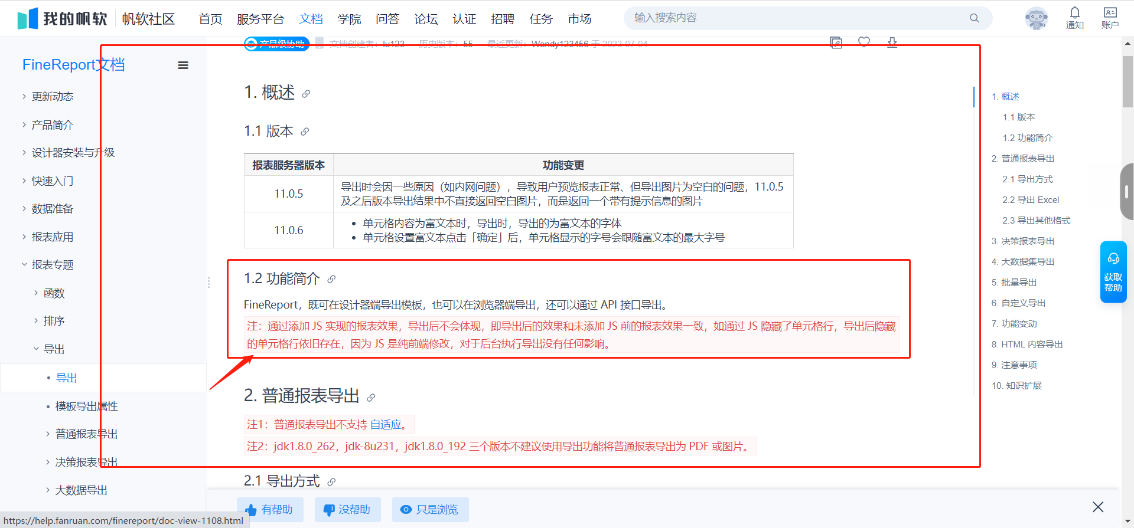Open 学院 in top navigation
1134x528 pixels.
[x=349, y=19]
